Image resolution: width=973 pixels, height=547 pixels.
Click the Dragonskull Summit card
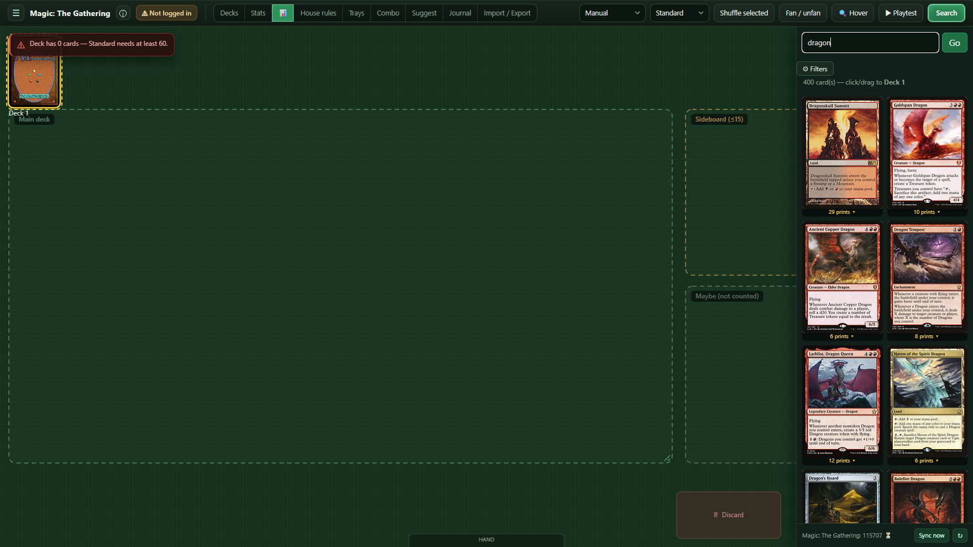(x=842, y=153)
